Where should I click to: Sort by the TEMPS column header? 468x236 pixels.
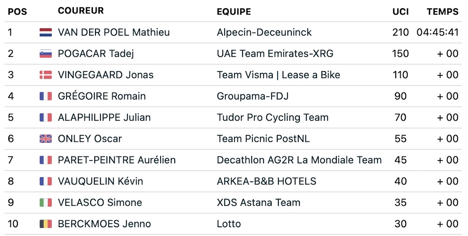click(442, 12)
